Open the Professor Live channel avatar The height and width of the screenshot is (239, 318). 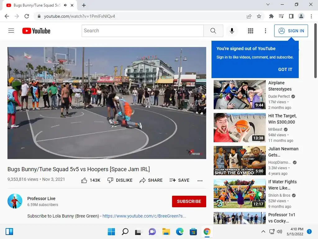(x=15, y=201)
